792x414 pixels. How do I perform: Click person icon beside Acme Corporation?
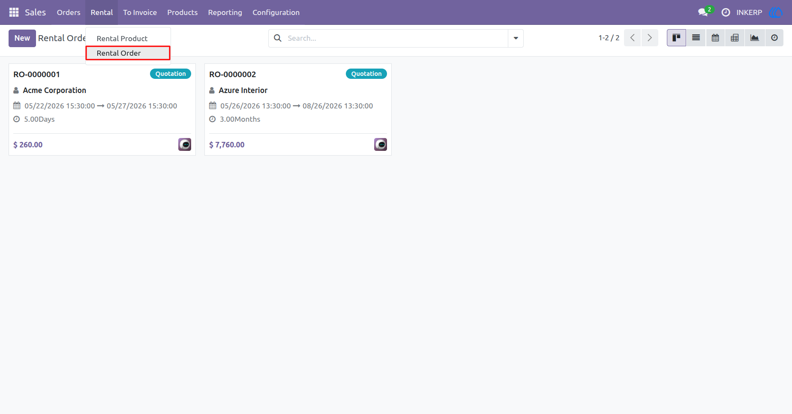[16, 90]
